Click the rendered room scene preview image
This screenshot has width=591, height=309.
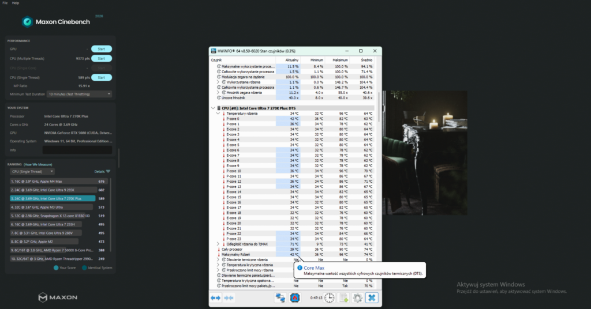point(425,153)
